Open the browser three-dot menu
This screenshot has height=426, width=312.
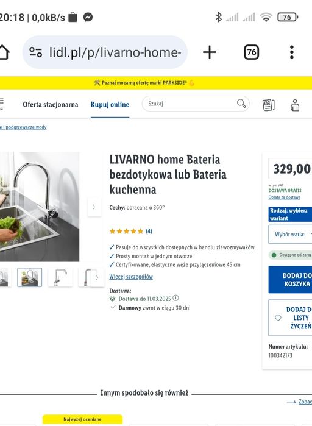point(292,52)
